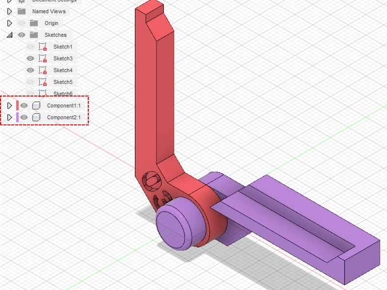
Task: Click the Component1:1 cube icon
Action: [x=36, y=105]
